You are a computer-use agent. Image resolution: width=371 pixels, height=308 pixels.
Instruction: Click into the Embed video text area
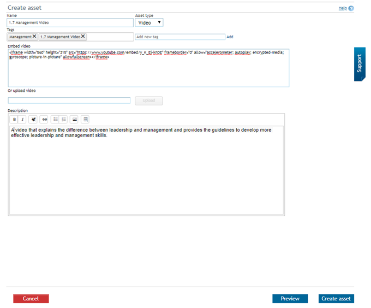pos(148,68)
